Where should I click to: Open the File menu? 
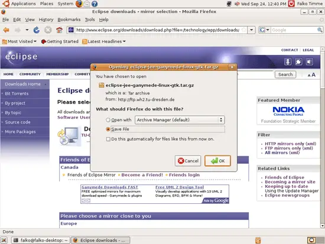click(x=5, y=19)
